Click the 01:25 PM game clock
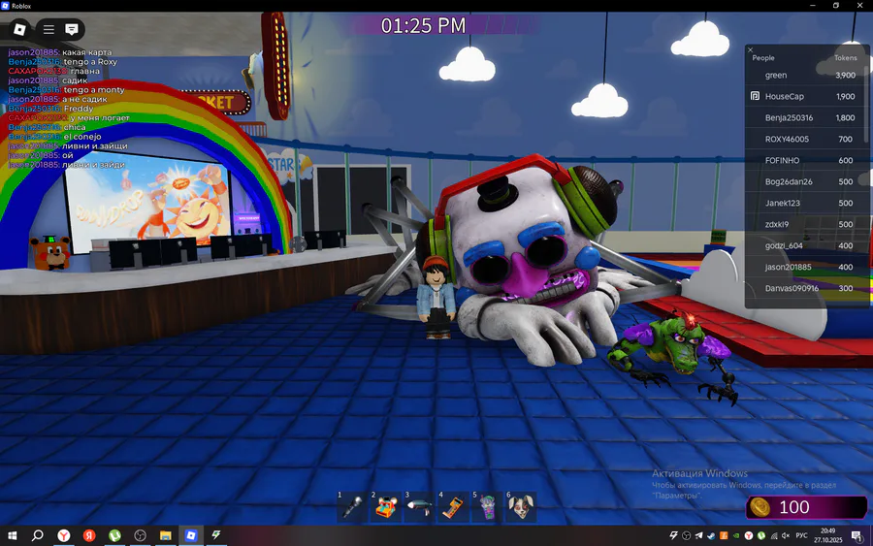 click(x=423, y=25)
